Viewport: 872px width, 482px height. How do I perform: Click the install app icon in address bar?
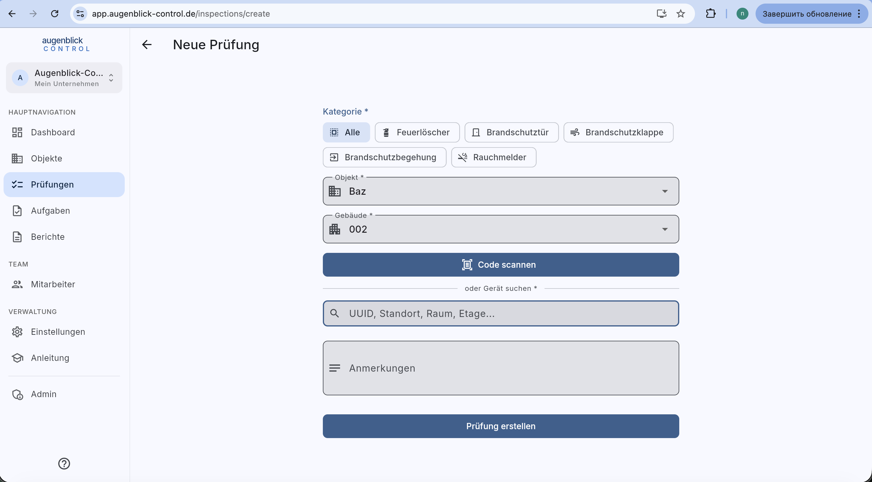coord(661,14)
